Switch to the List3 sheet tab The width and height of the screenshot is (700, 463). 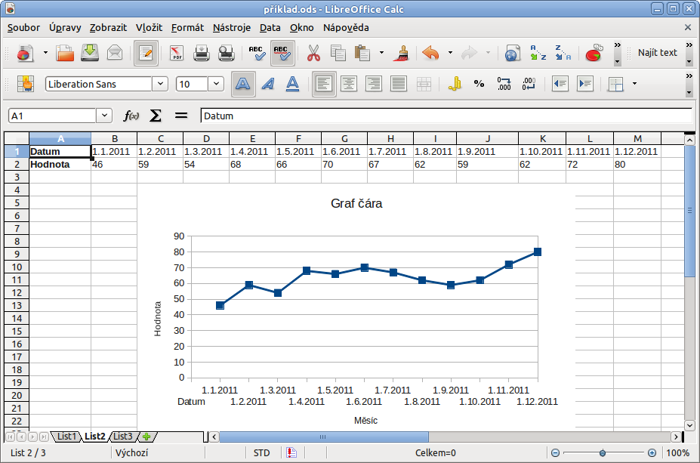(123, 437)
